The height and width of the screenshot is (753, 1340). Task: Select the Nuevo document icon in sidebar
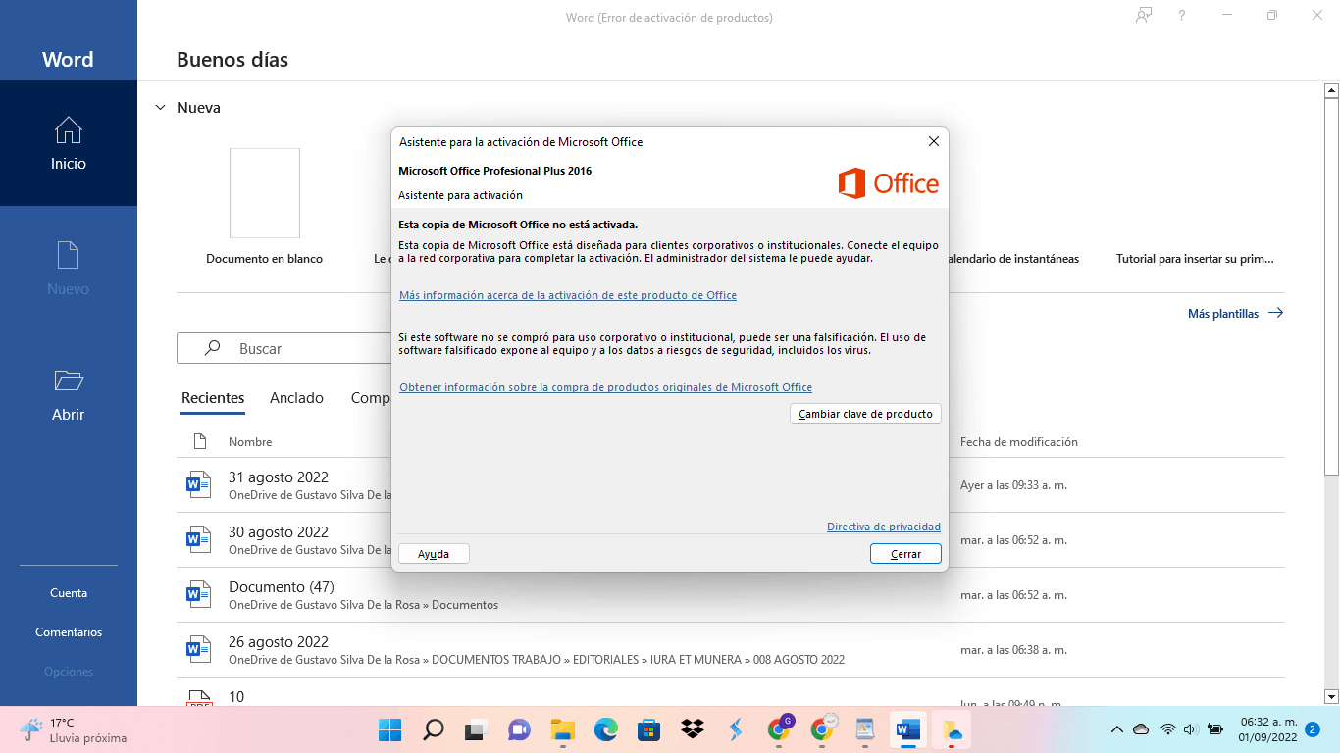tap(68, 255)
